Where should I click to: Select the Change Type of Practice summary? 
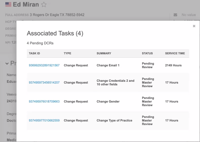click(114, 120)
